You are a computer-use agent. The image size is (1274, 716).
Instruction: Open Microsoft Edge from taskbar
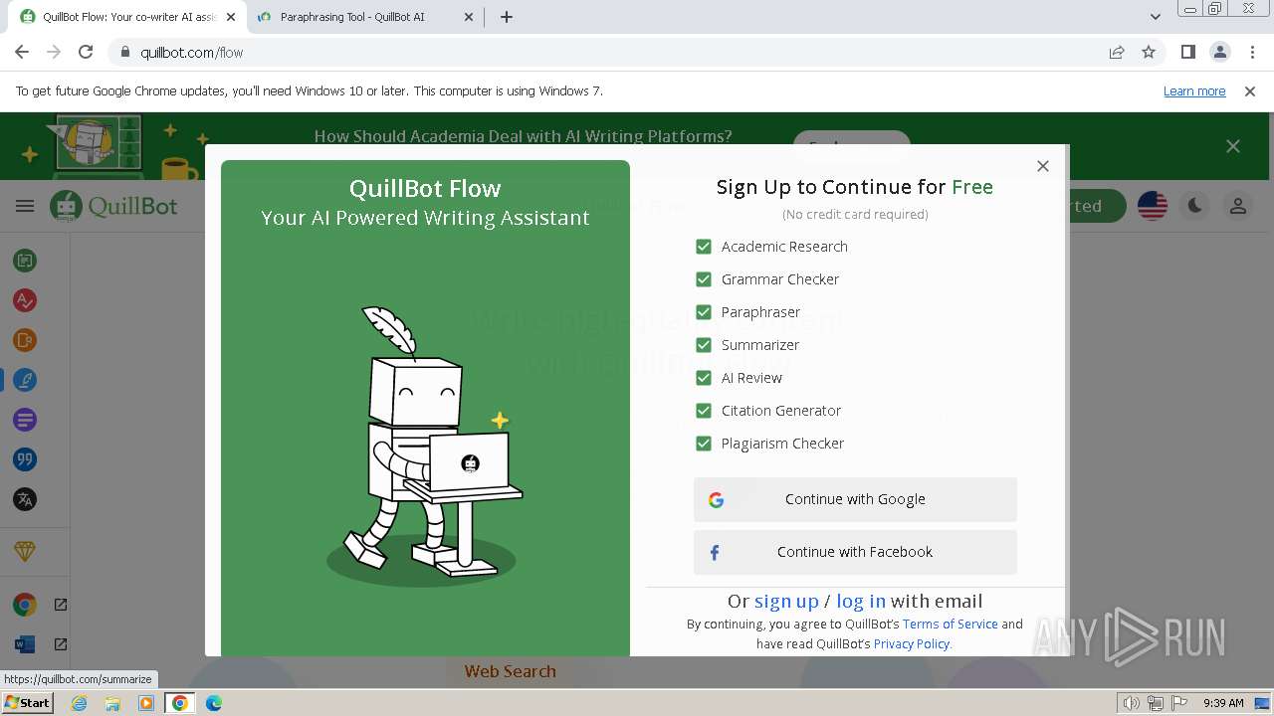coord(214,703)
